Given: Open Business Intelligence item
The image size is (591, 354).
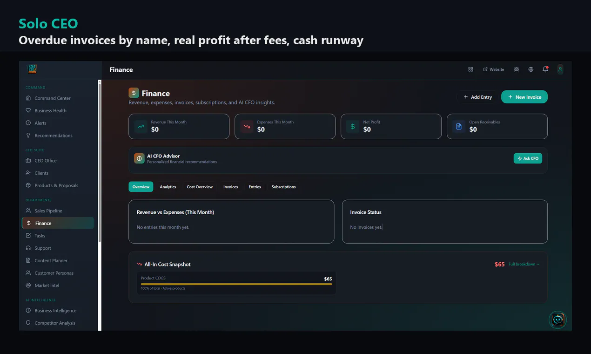Looking at the screenshot, I should pyautogui.click(x=58, y=311).
